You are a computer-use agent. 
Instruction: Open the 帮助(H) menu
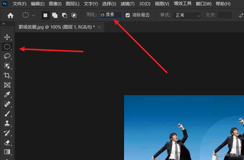click(x=223, y=4)
